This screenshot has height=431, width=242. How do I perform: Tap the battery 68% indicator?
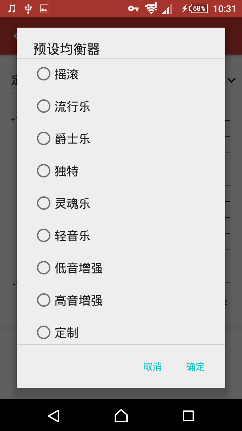(x=199, y=8)
